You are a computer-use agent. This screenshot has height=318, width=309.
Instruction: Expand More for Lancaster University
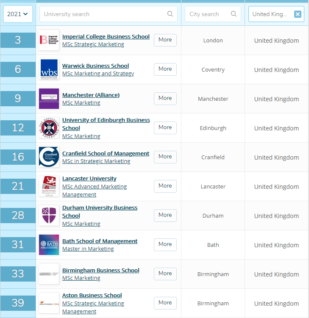coord(165,186)
